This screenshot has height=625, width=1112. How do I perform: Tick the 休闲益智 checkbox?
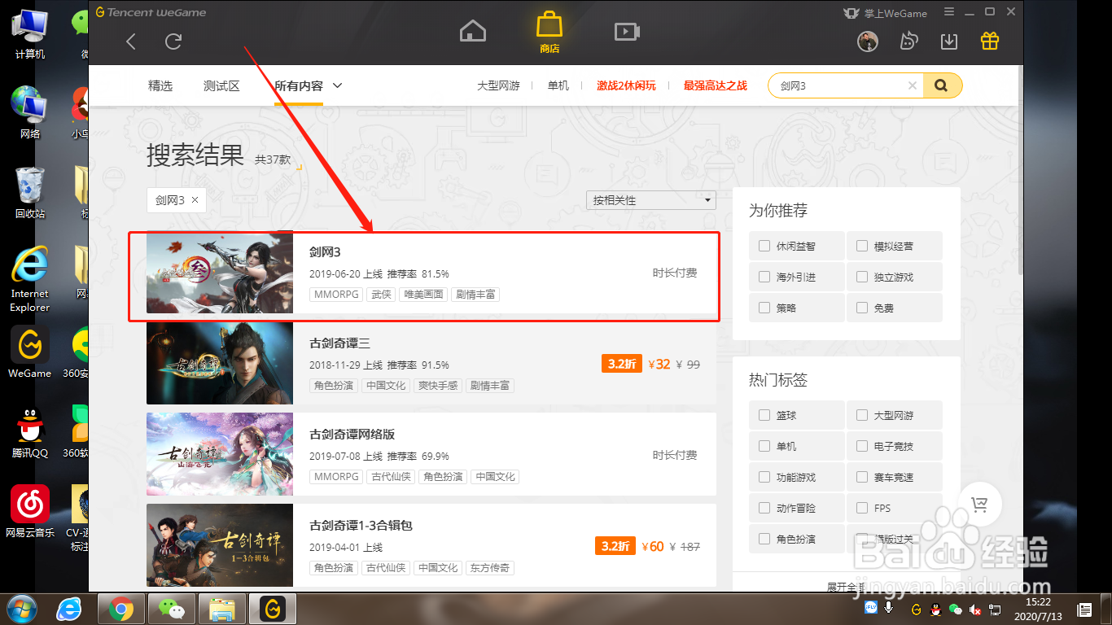click(764, 246)
